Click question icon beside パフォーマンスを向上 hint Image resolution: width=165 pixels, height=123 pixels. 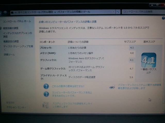click(46, 94)
